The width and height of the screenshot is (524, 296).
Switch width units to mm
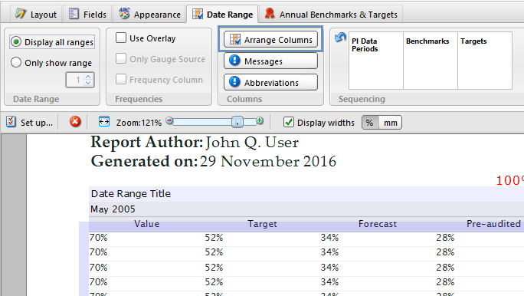tap(391, 123)
